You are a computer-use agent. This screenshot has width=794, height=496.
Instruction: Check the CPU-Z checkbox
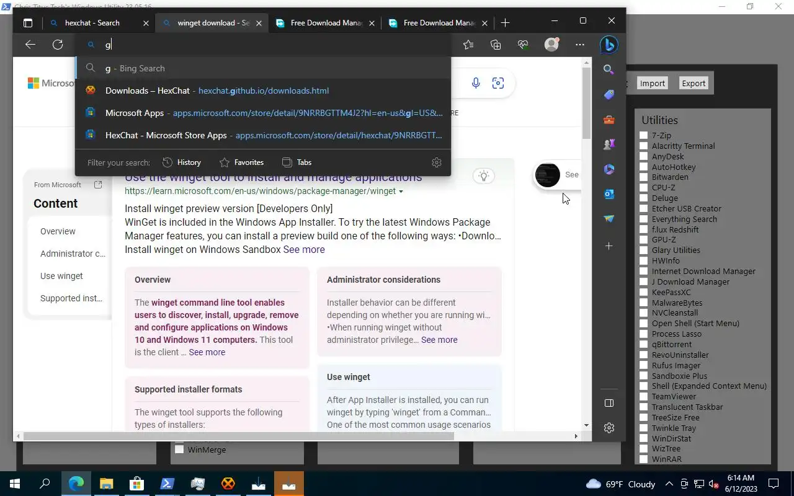coord(644,187)
